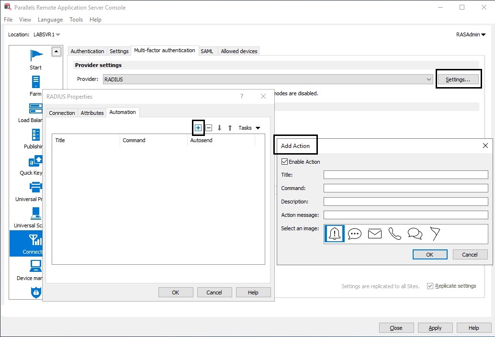Screen dimensions: 495x337
Task: Select the Automation tab in RADIUS Properties
Action: coord(123,112)
